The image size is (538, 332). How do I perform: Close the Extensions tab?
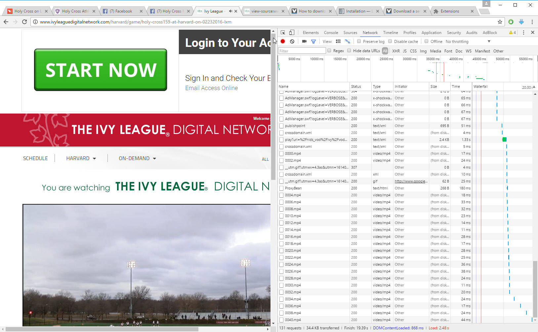(472, 11)
